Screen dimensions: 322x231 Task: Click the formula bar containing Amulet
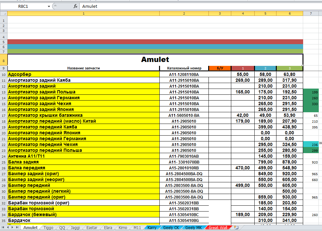pos(200,6)
